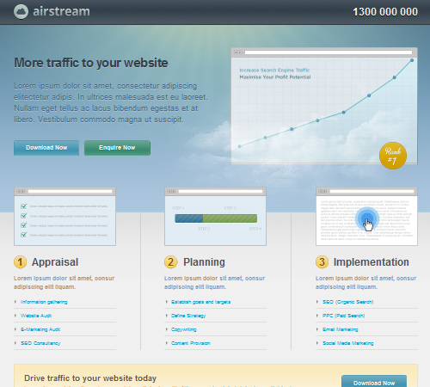
Task: Open the SEO Consultancy link
Action: (x=40, y=343)
